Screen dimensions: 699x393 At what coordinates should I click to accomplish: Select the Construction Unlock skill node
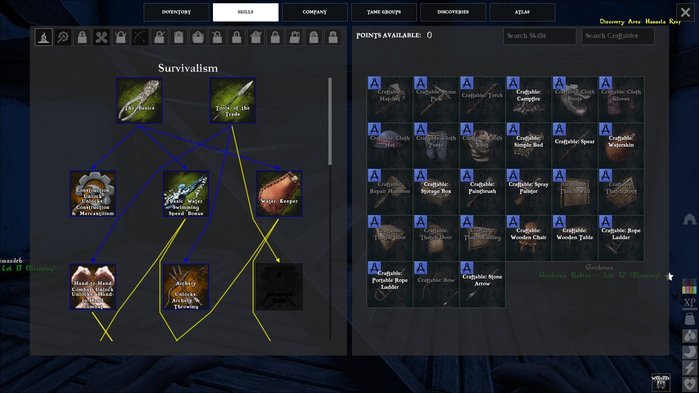click(93, 194)
